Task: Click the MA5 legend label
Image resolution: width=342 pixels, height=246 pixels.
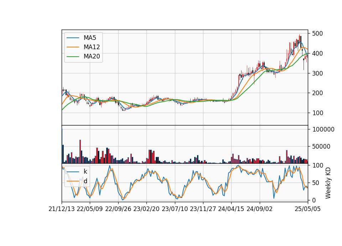Action: (x=90, y=38)
